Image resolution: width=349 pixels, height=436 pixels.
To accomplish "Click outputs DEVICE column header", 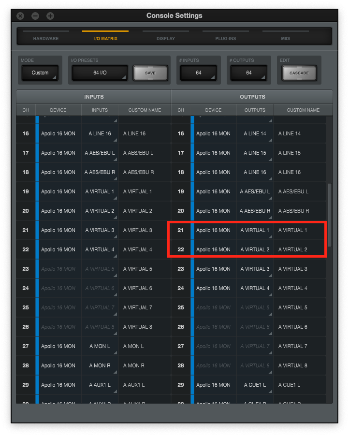I will (213, 110).
